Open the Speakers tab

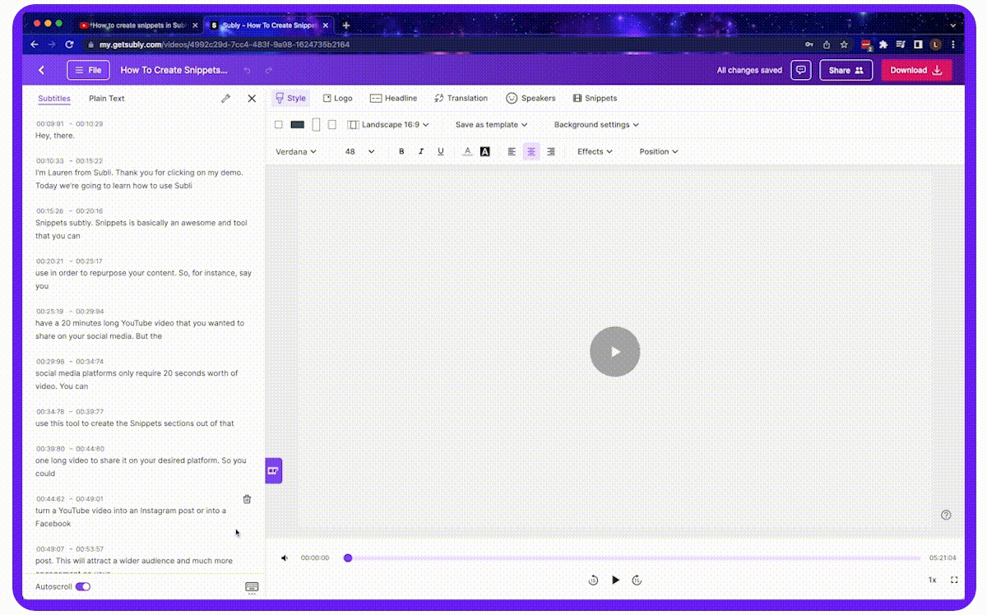pyautogui.click(x=531, y=98)
